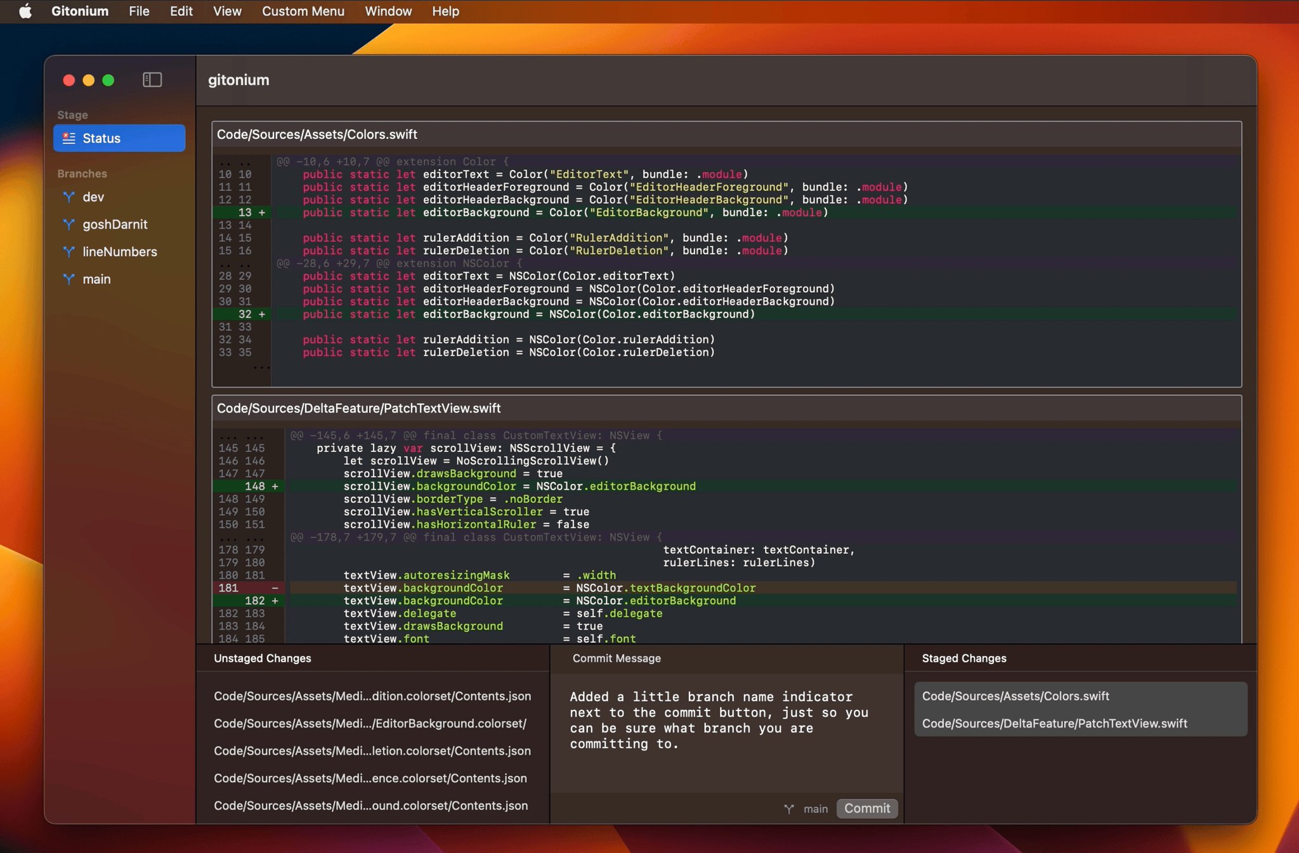Image resolution: width=1299 pixels, height=853 pixels.
Task: Select unstaged Medi...ound.colorset/Contents.json
Action: click(372, 805)
